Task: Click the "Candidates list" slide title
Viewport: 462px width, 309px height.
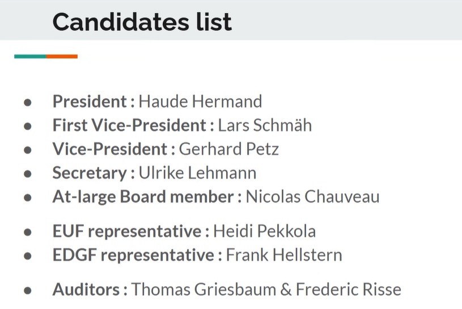Action: (x=142, y=22)
